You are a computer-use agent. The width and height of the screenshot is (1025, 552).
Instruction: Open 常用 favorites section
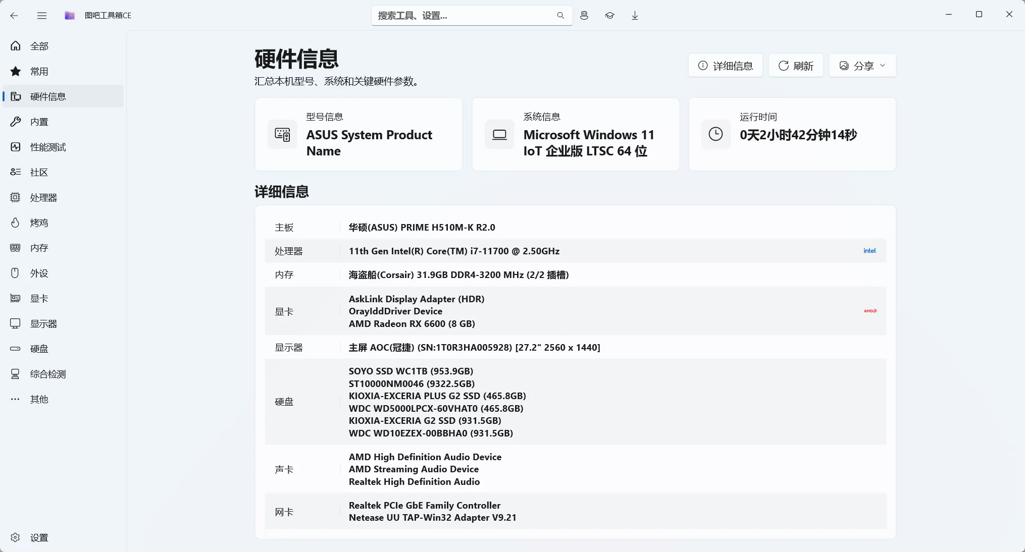[63, 71]
